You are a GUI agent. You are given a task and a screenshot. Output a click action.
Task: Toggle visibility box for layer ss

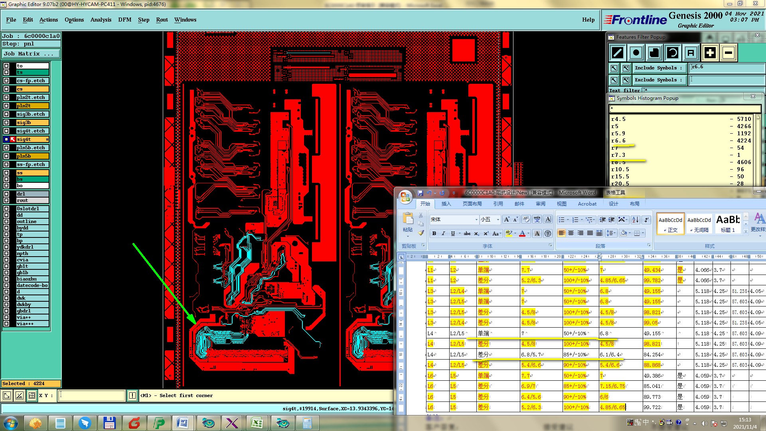click(x=6, y=173)
